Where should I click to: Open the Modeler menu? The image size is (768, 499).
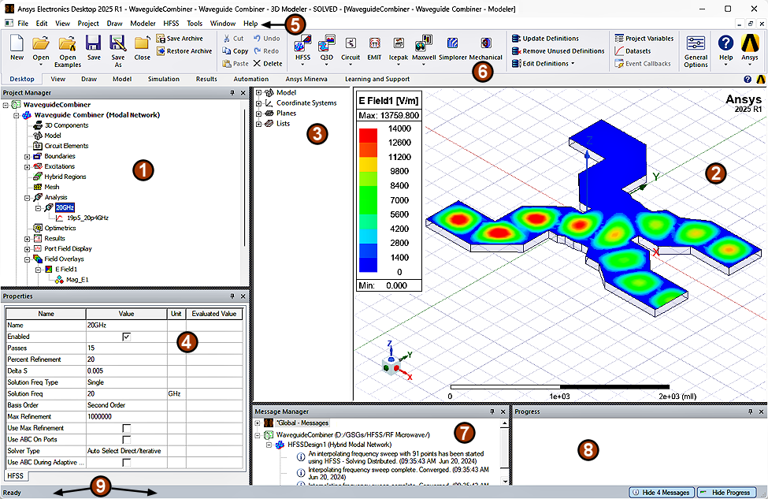pyautogui.click(x=143, y=23)
